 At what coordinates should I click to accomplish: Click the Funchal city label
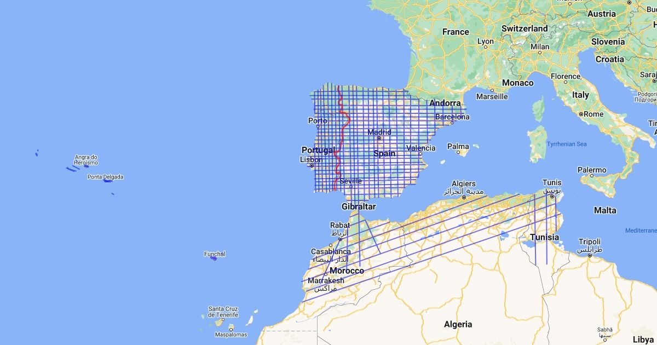[215, 254]
